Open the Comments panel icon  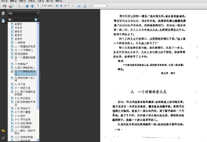(3, 131)
